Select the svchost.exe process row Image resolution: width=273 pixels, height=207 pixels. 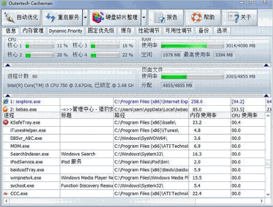click(x=134, y=186)
